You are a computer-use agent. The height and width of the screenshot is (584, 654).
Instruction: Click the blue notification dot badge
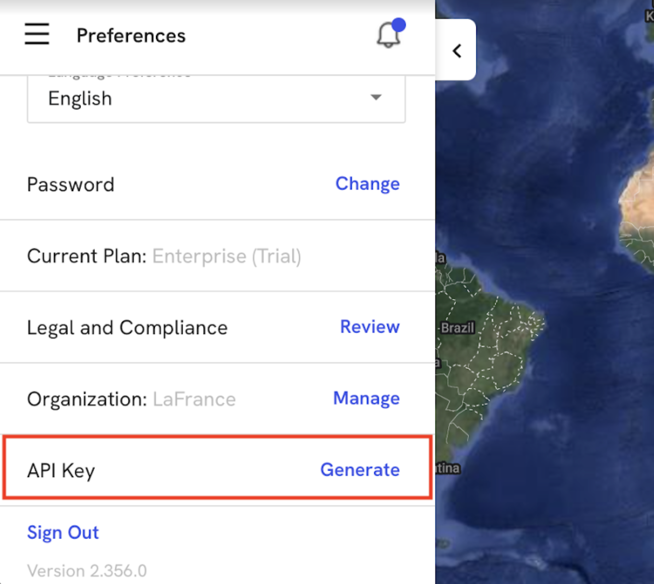click(x=399, y=25)
